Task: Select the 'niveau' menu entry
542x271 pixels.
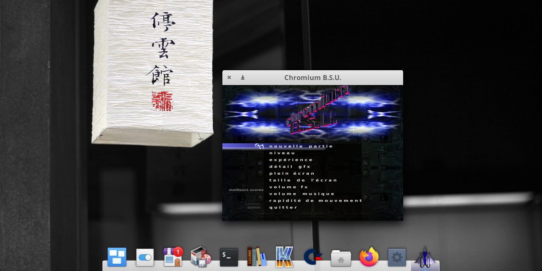Action: coord(282,153)
